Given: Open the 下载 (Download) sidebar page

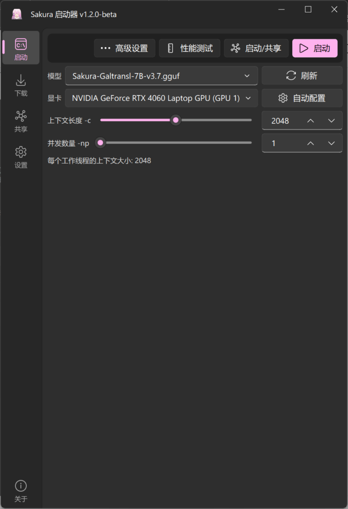Looking at the screenshot, I should click(x=21, y=85).
